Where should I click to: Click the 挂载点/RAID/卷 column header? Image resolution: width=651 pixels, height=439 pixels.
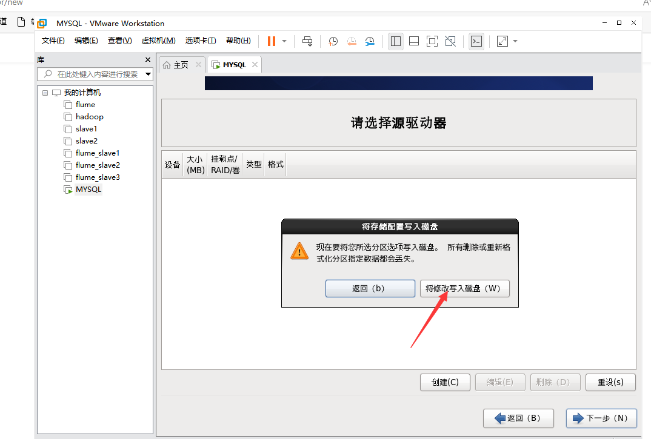[x=225, y=165]
